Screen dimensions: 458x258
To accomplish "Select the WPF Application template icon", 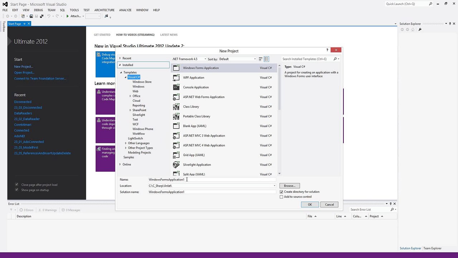I will click(x=176, y=77).
